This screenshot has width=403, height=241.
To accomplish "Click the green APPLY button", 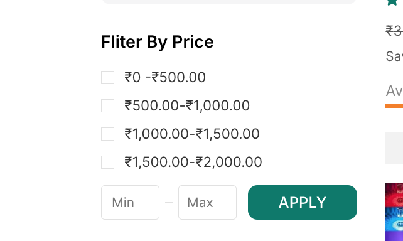I will point(303,203).
